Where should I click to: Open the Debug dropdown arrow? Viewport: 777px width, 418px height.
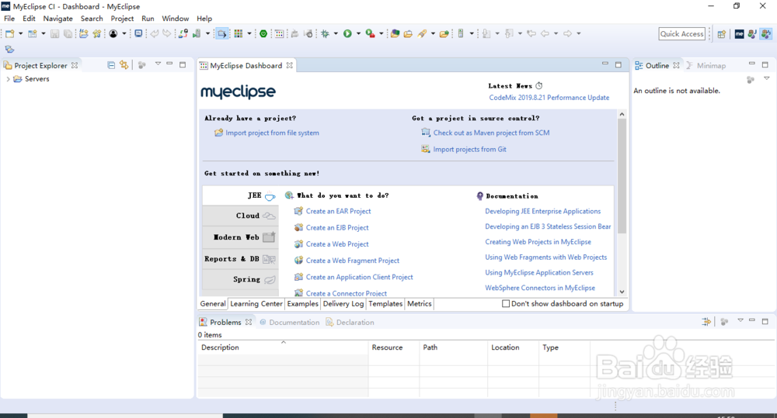[x=336, y=33]
